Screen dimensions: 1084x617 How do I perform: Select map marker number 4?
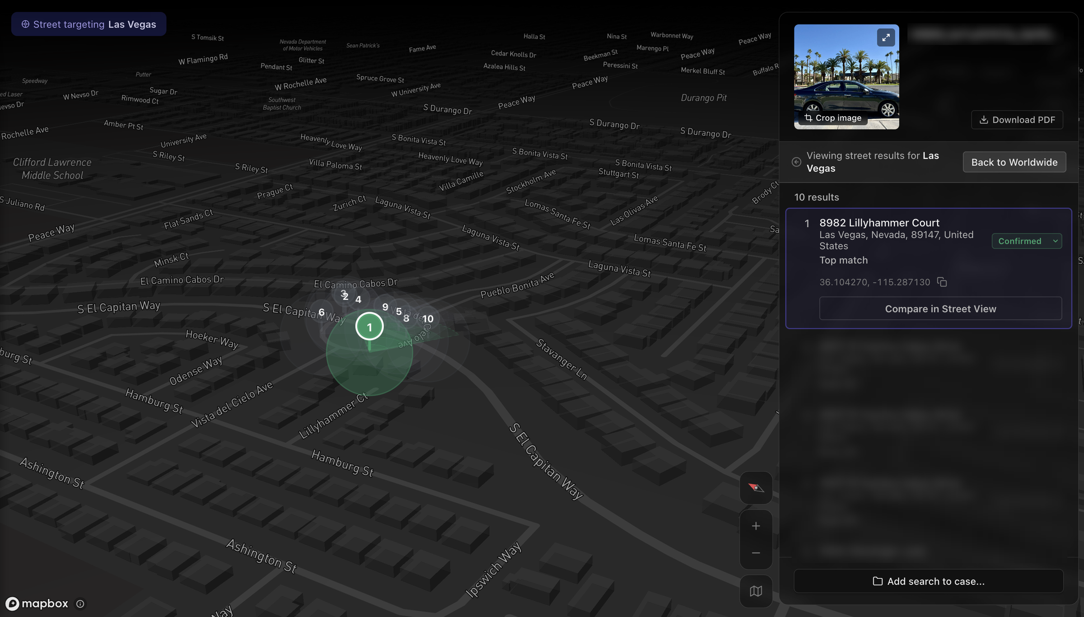click(x=358, y=299)
